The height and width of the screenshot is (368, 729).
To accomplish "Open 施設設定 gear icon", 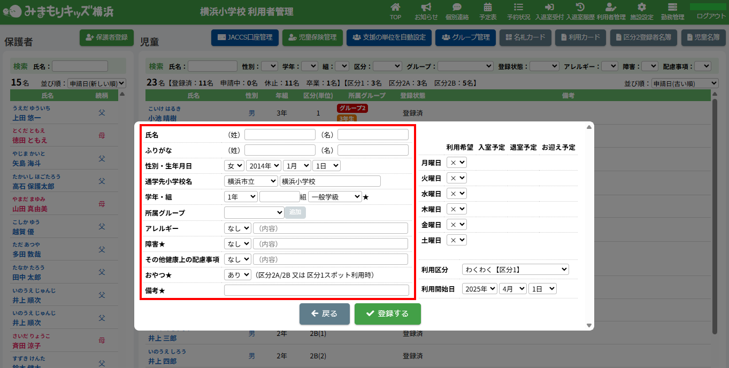I will (x=641, y=7).
